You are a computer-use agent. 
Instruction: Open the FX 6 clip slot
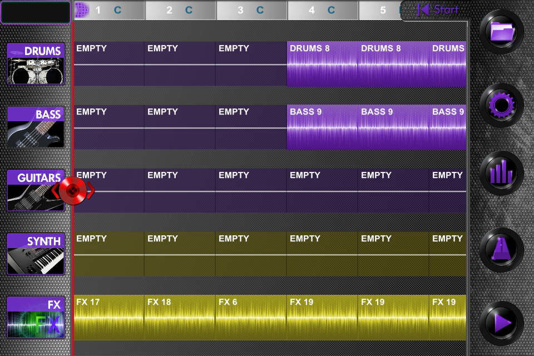251,317
